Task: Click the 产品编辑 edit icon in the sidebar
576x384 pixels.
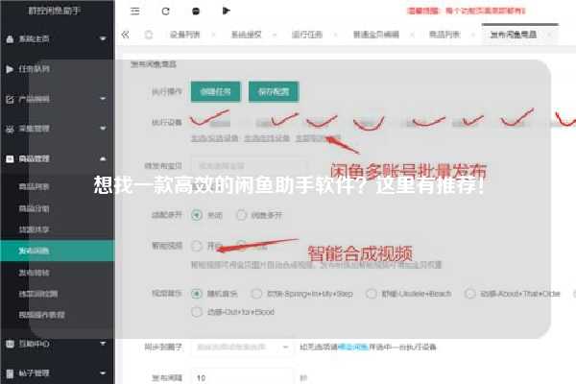Action: (x=10, y=99)
